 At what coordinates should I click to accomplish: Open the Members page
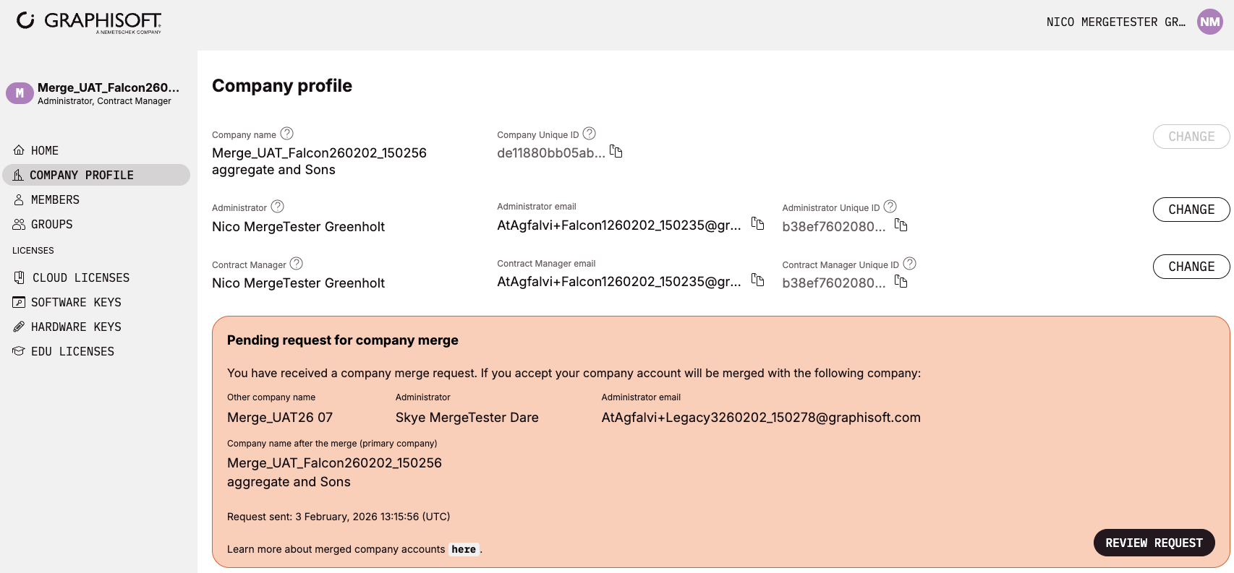(x=96, y=199)
